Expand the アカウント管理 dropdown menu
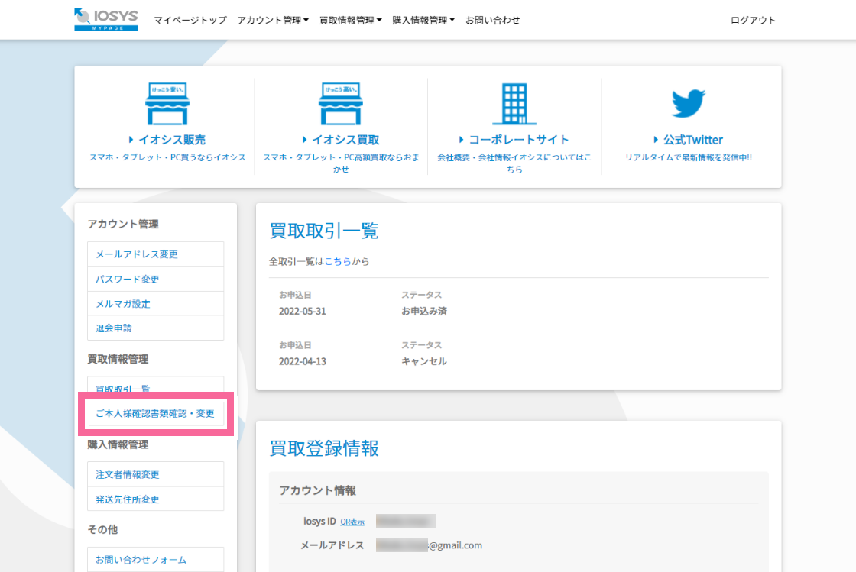The width and height of the screenshot is (856, 572). tap(273, 21)
